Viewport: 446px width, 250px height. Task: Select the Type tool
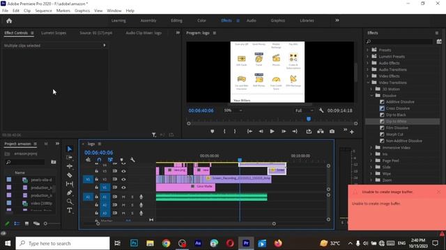(x=70, y=210)
